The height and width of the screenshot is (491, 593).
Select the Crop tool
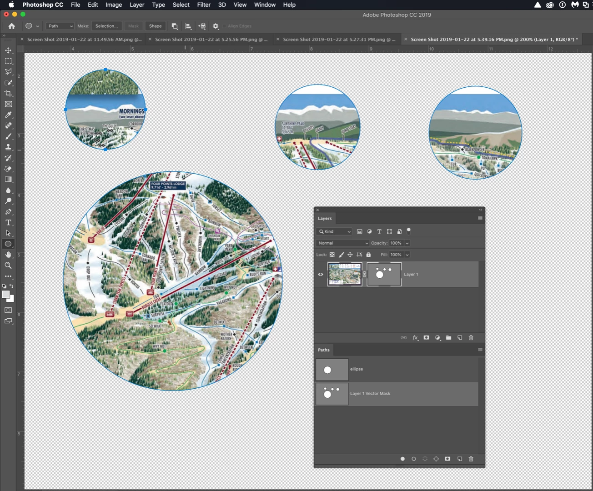click(x=8, y=93)
